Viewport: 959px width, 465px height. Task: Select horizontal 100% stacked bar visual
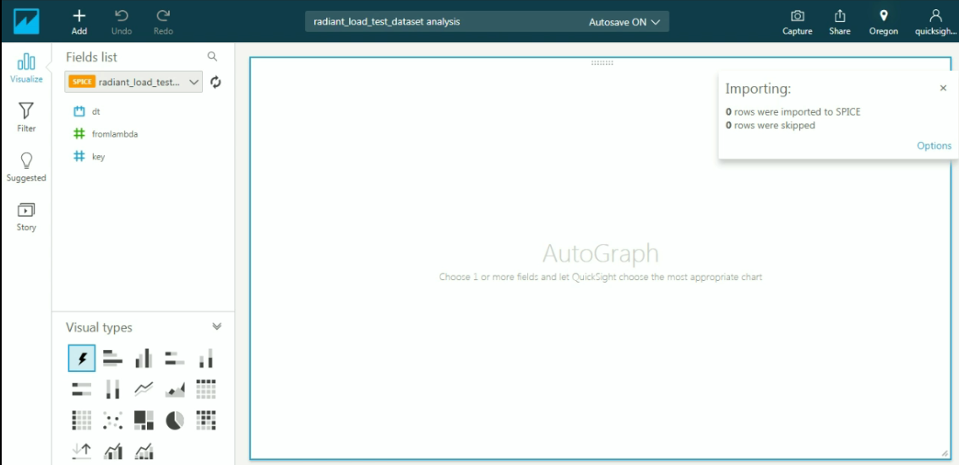(81, 388)
